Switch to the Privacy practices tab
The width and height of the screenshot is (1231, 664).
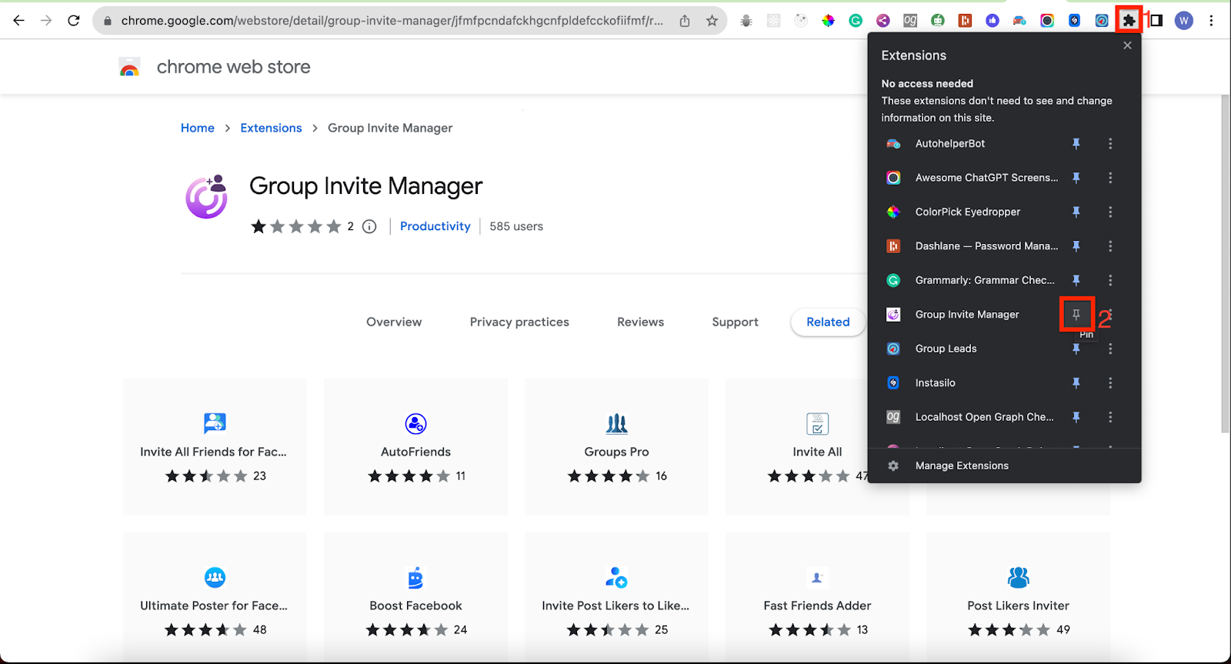point(519,322)
